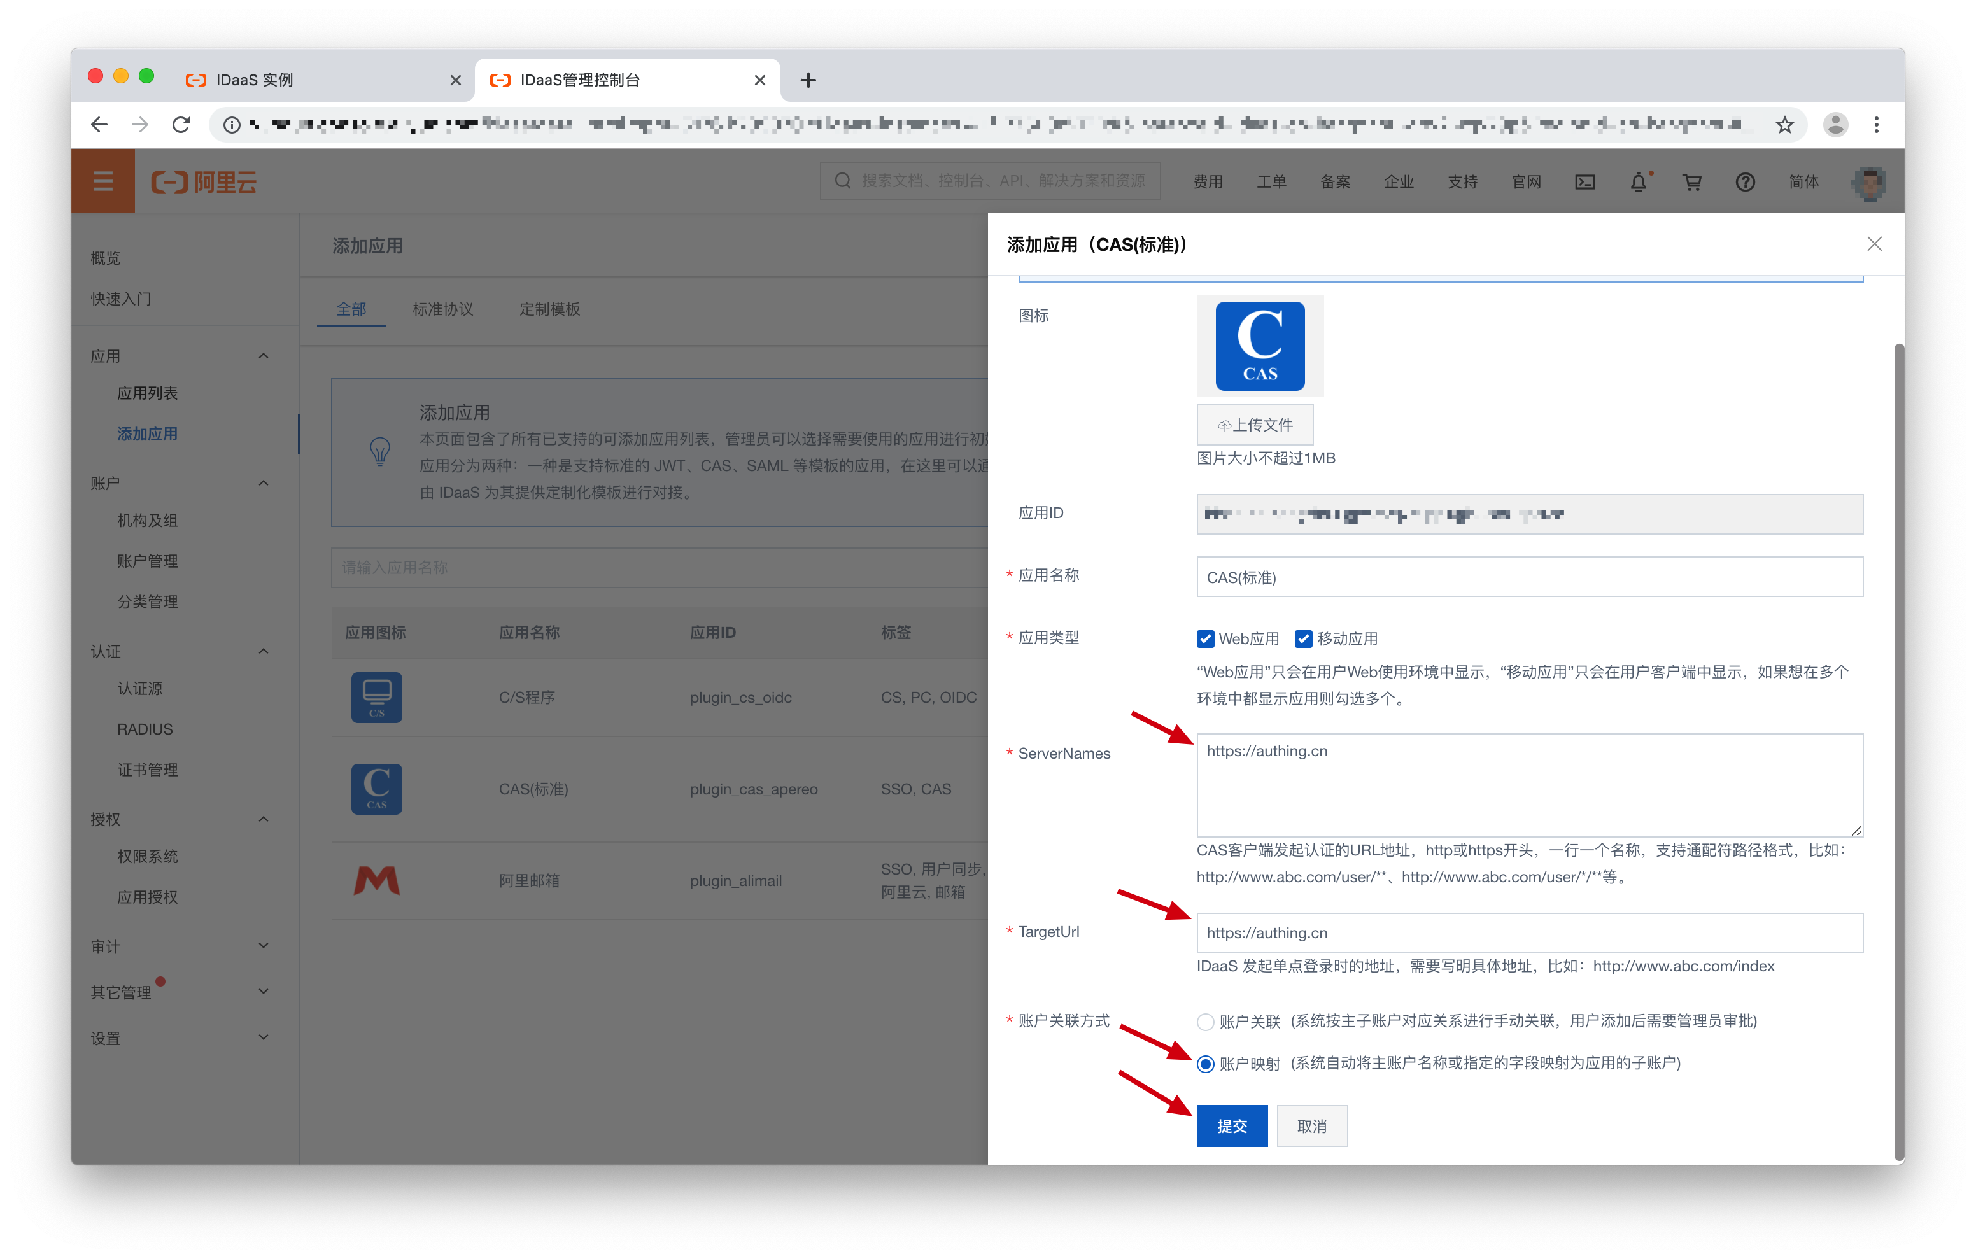
Task: Switch to the 定制模板 tab
Action: (549, 309)
